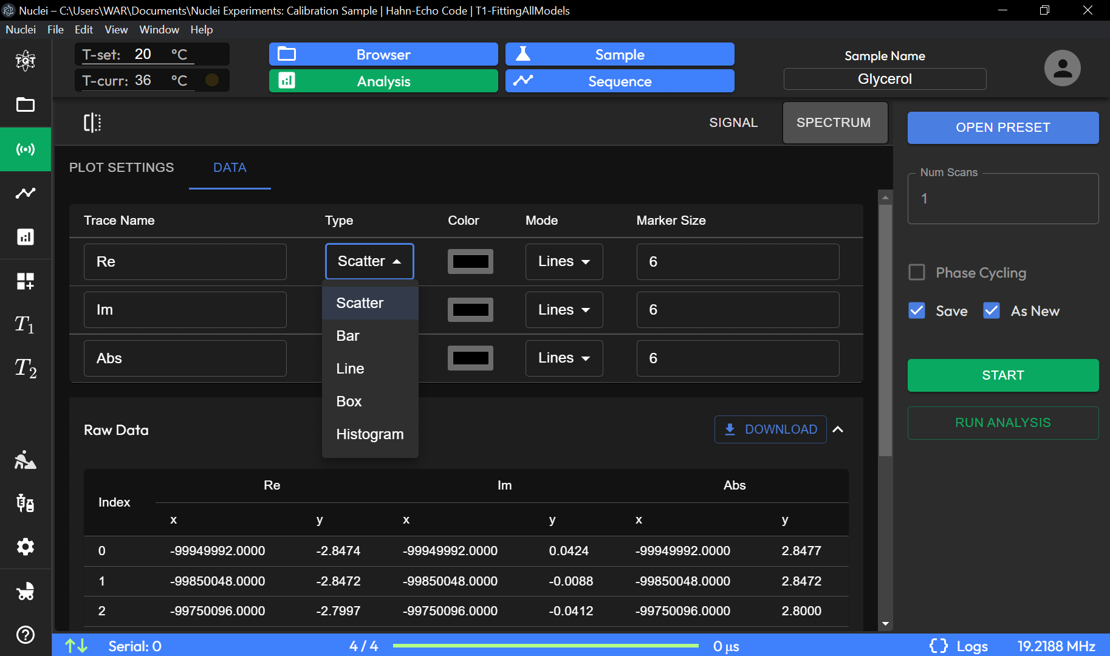Open the atom logo sidebar icon
This screenshot has width=1110, height=656.
pos(26,60)
